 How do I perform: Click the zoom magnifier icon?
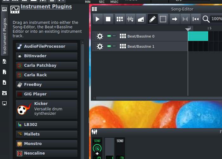pos(206,19)
